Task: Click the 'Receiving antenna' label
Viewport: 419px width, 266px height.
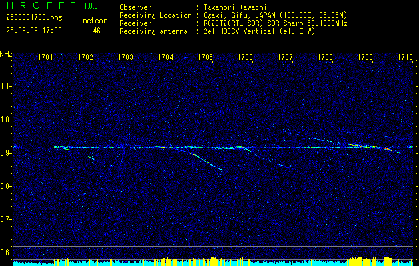Action: [153, 31]
